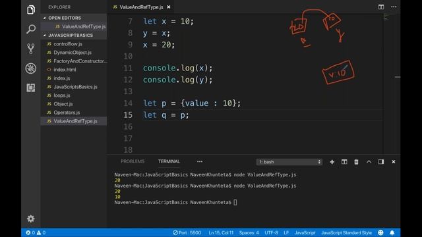Open notifications bell in status bar
Viewport: 422px width, 237px height.
[x=392, y=232]
